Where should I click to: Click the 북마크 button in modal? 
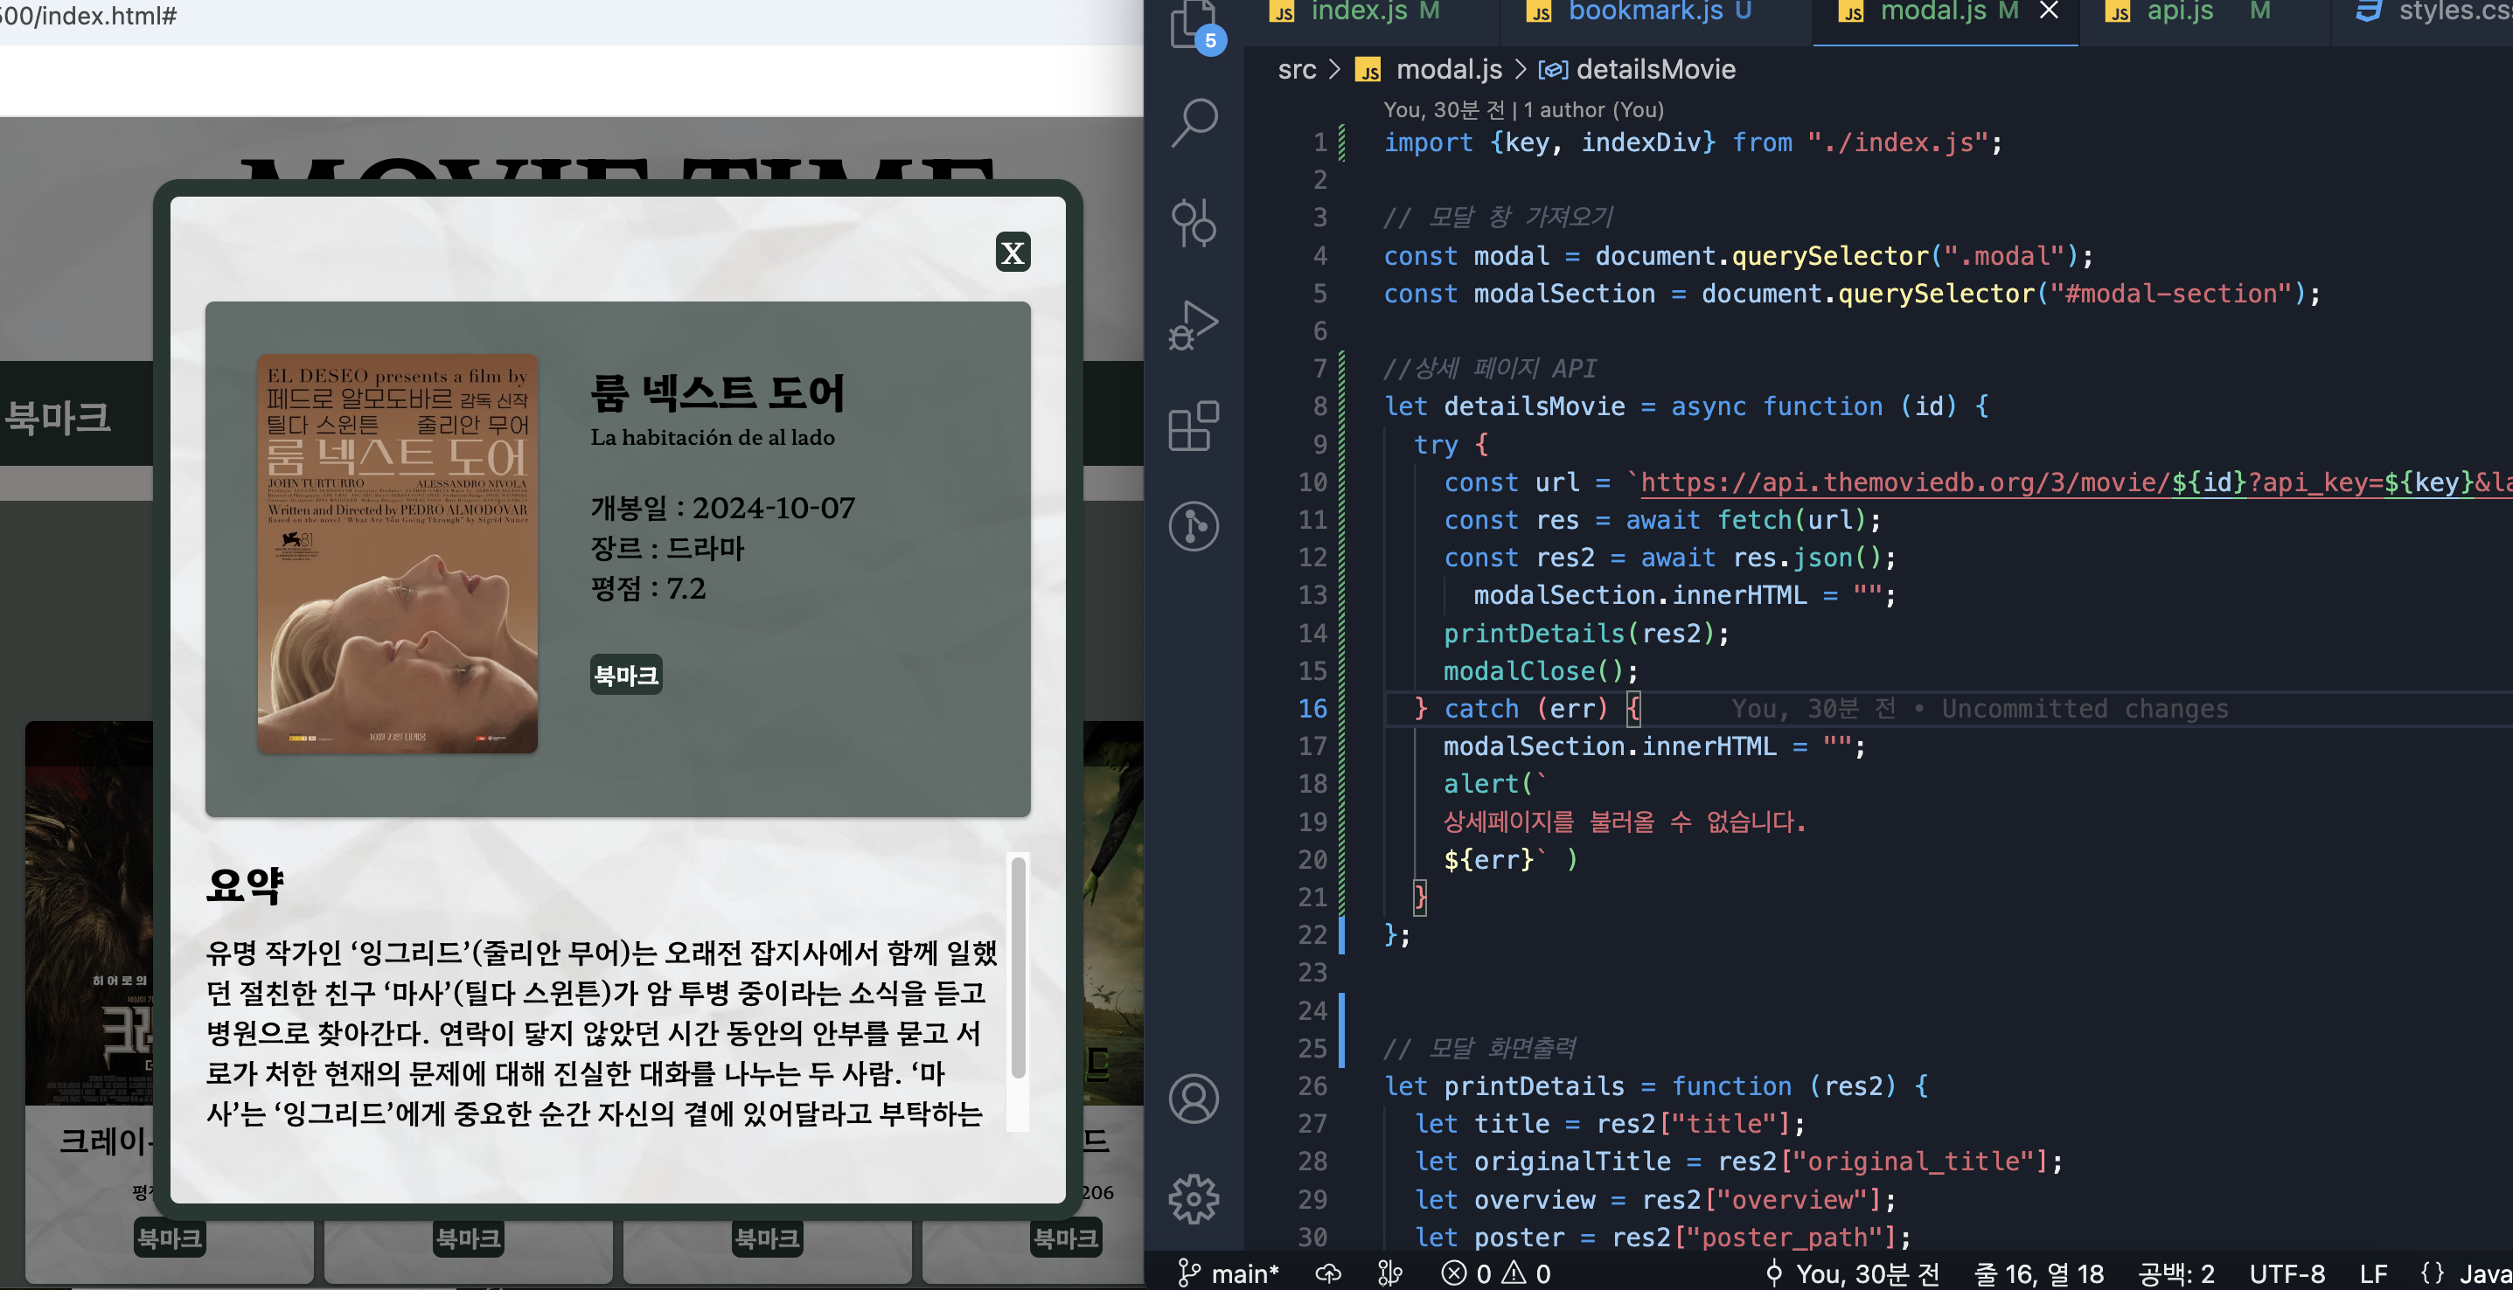tap(625, 675)
